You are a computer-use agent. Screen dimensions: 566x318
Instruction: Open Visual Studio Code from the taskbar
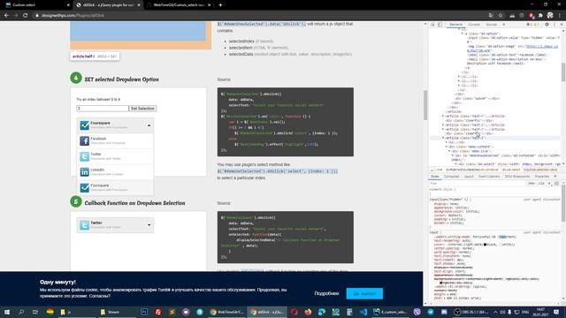click(363, 312)
